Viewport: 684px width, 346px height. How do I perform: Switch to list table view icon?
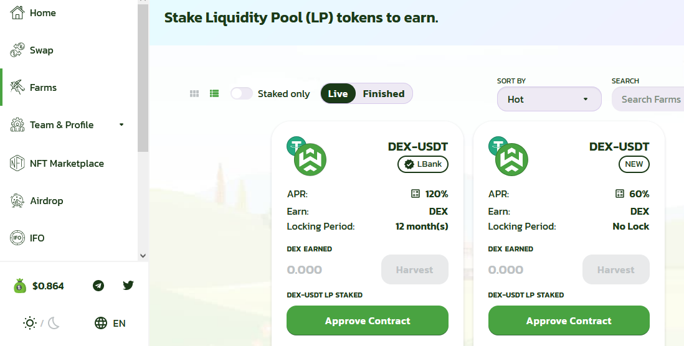tap(214, 94)
